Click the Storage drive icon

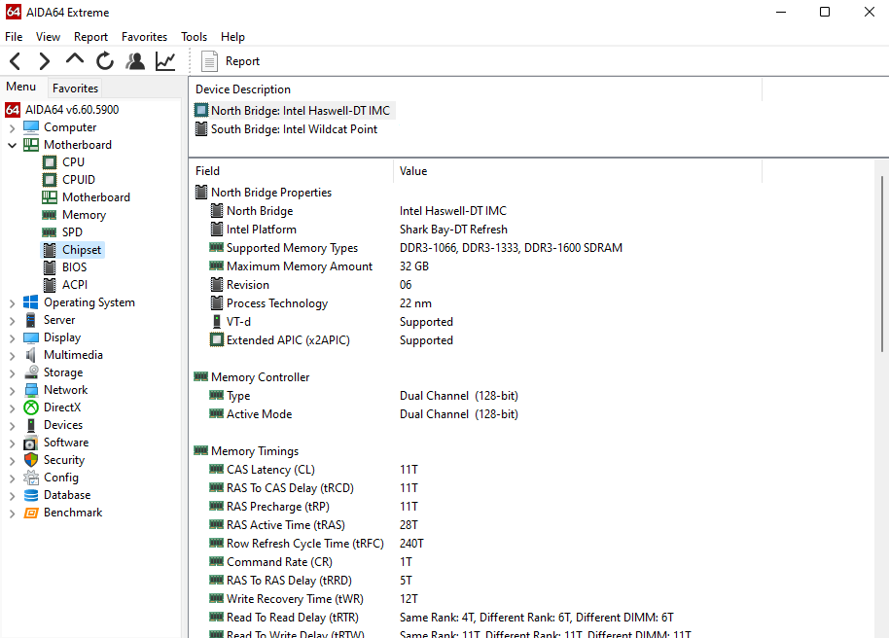point(31,372)
